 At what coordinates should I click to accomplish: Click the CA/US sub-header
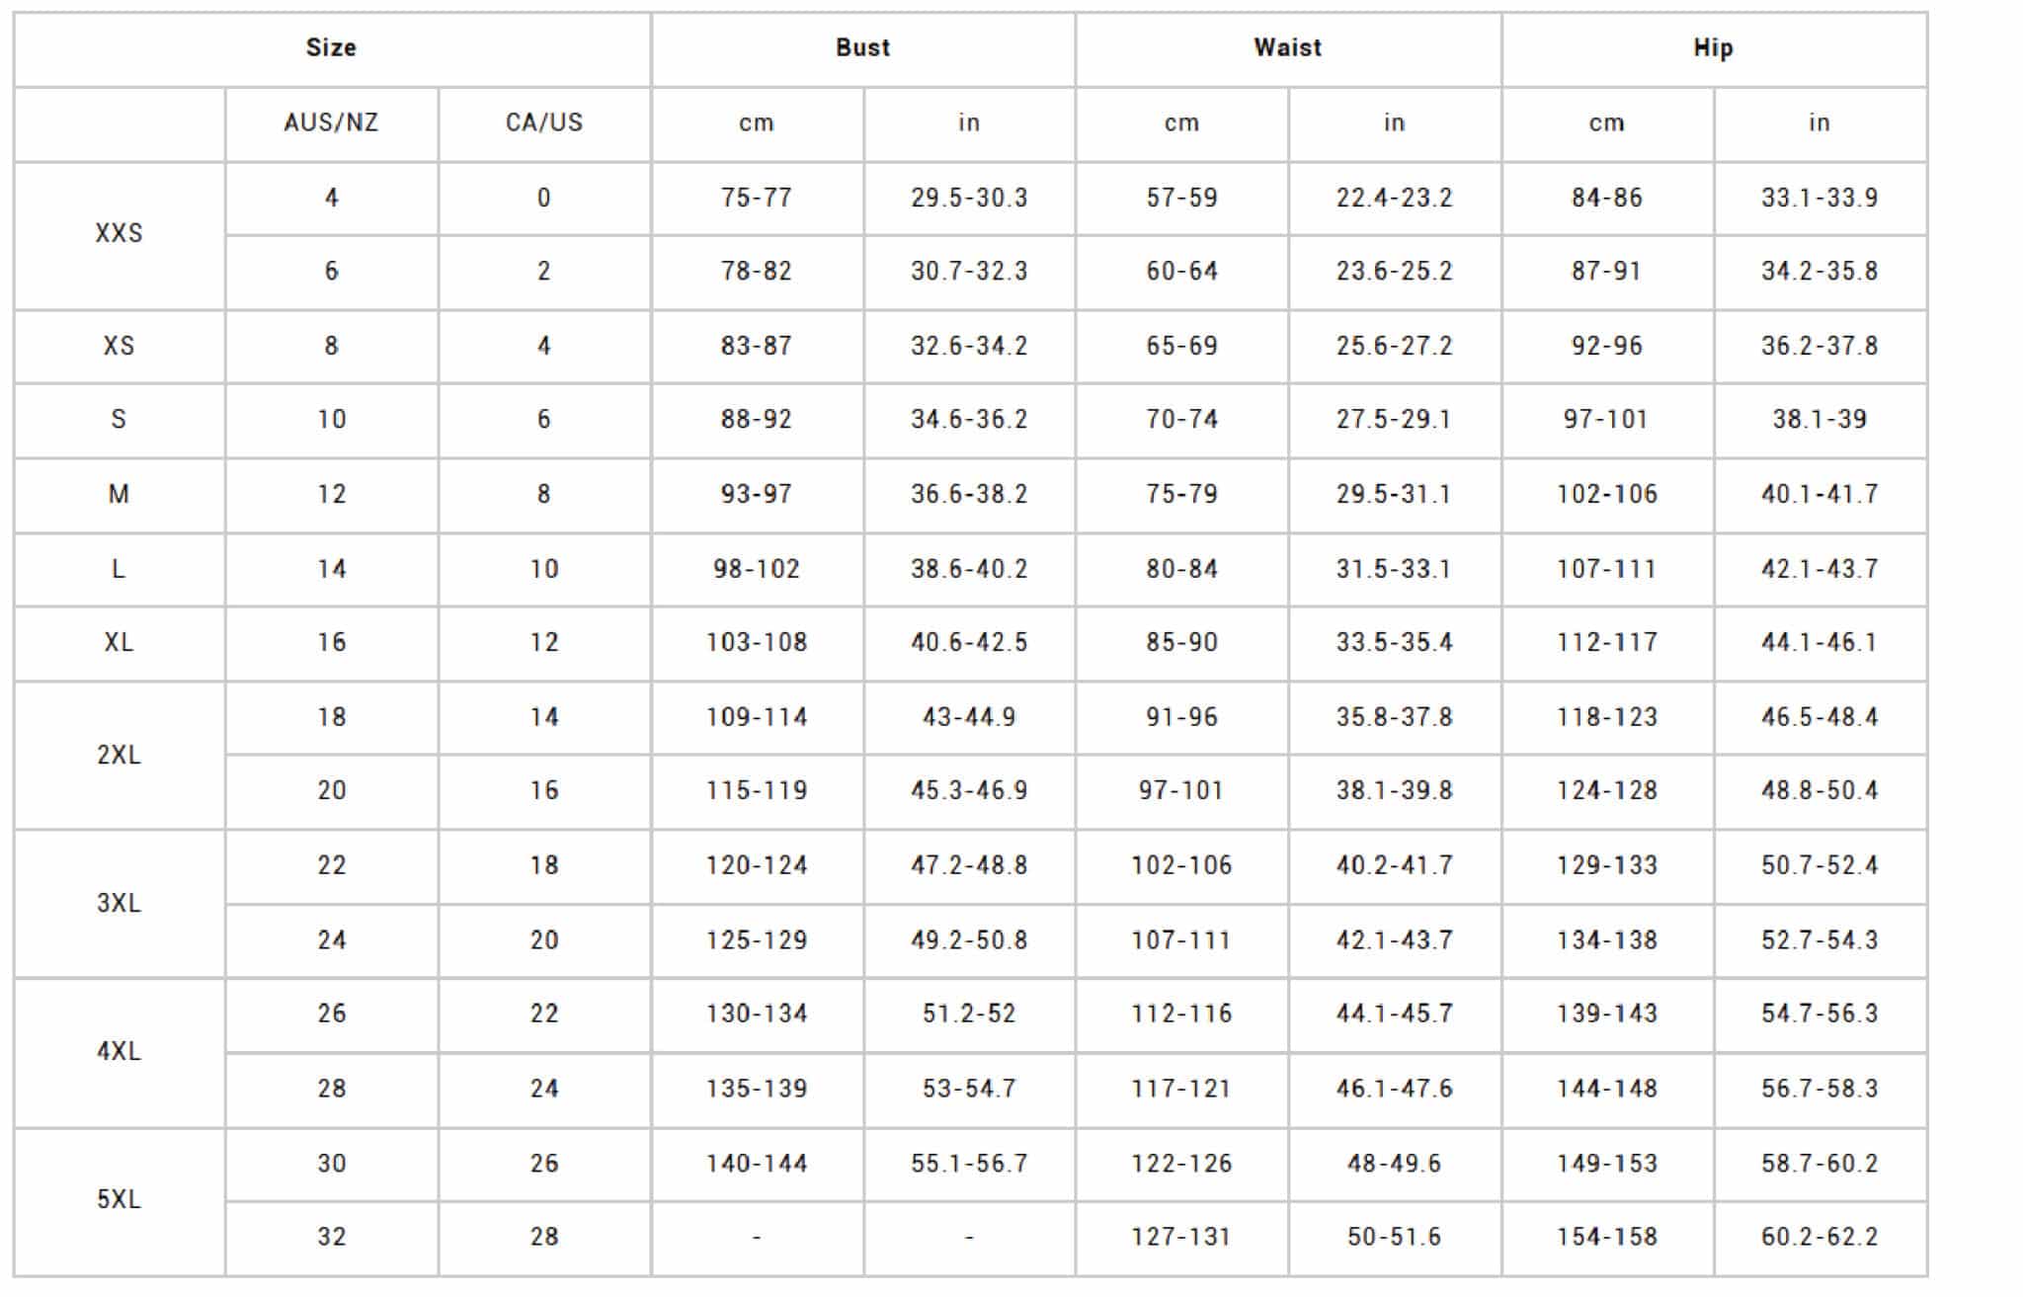coord(544,122)
